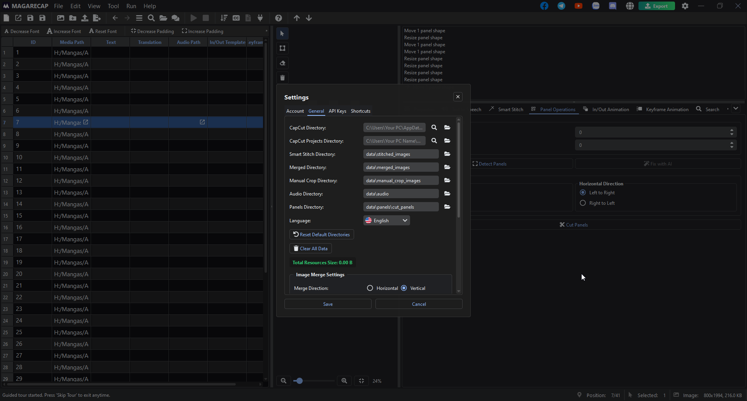747x401 pixels.
Task: Click the chat bubbles toolbar icon
Action: click(175, 18)
